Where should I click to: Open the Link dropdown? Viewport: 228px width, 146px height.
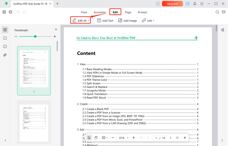tap(148, 21)
